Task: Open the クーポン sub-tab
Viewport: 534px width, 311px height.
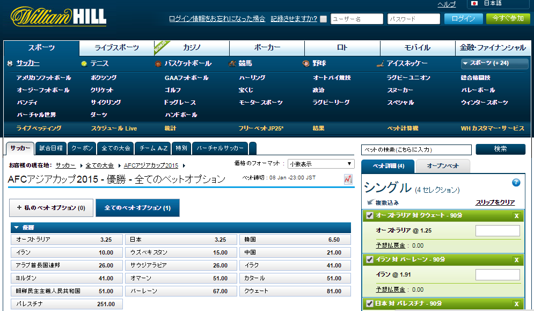Action: click(x=82, y=148)
